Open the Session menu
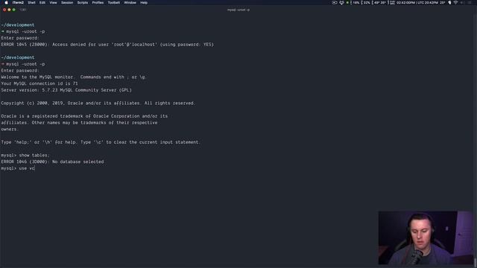Image resolution: width=477 pixels, height=268 pixels. click(67, 2)
